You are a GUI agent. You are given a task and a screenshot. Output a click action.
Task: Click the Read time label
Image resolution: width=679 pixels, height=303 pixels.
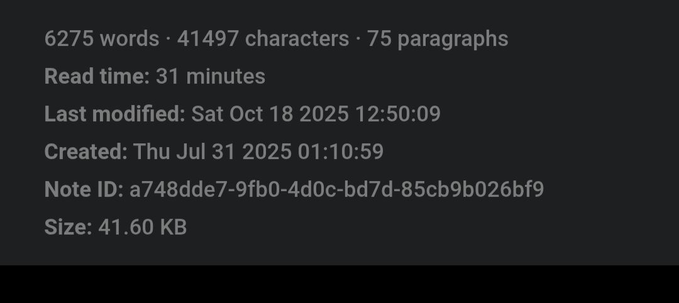click(97, 76)
